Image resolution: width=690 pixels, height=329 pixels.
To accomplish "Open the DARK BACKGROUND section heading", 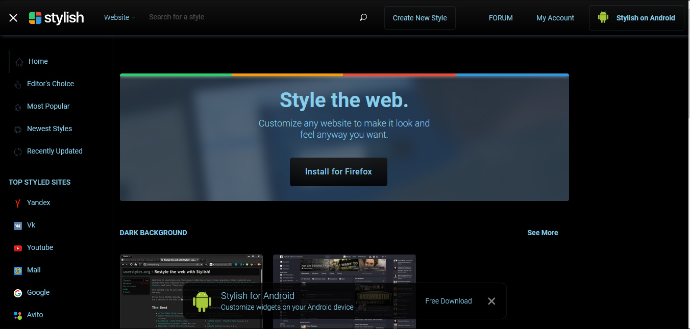I will 153,233.
